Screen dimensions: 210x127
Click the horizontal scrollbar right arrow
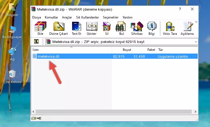tap(196, 111)
